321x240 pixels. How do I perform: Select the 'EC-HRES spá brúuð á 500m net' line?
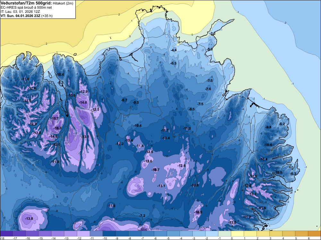(26, 8)
